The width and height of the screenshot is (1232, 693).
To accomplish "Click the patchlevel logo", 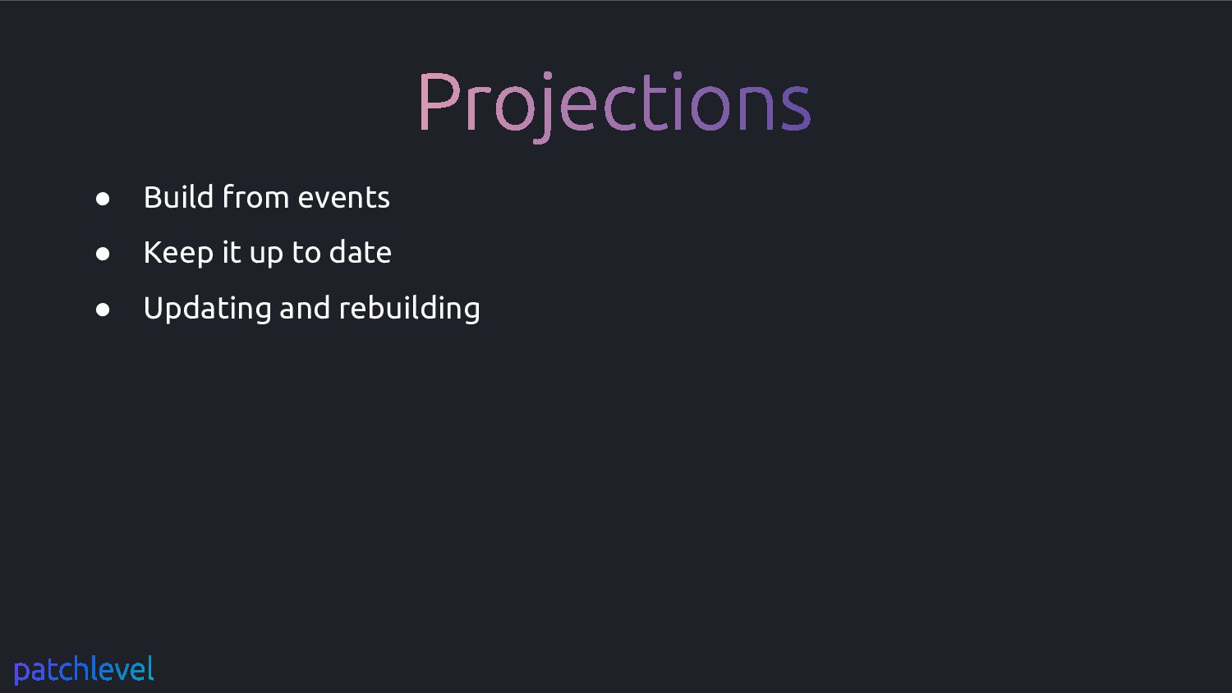I will click(x=84, y=670).
